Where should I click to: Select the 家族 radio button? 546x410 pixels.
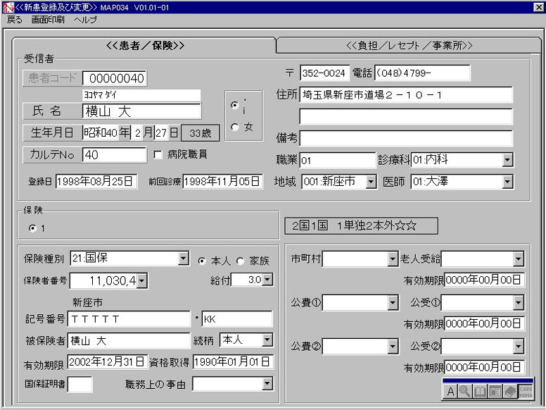pos(239,261)
